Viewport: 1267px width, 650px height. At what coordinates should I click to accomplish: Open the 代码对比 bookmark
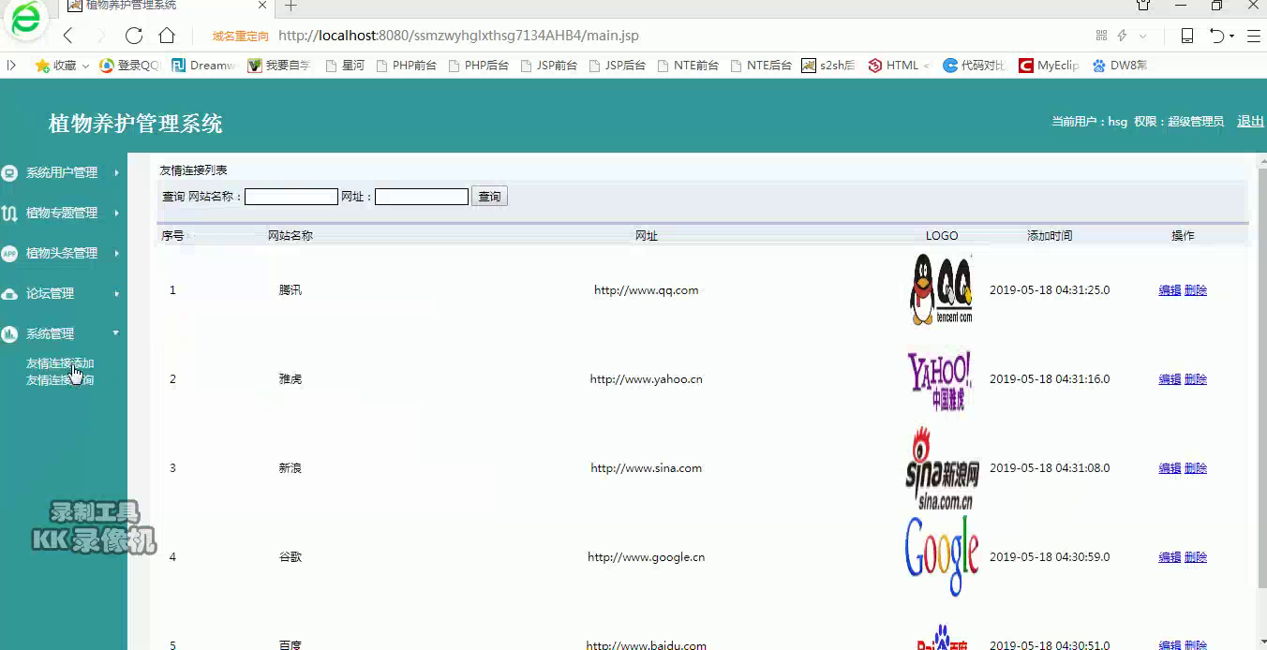(975, 66)
